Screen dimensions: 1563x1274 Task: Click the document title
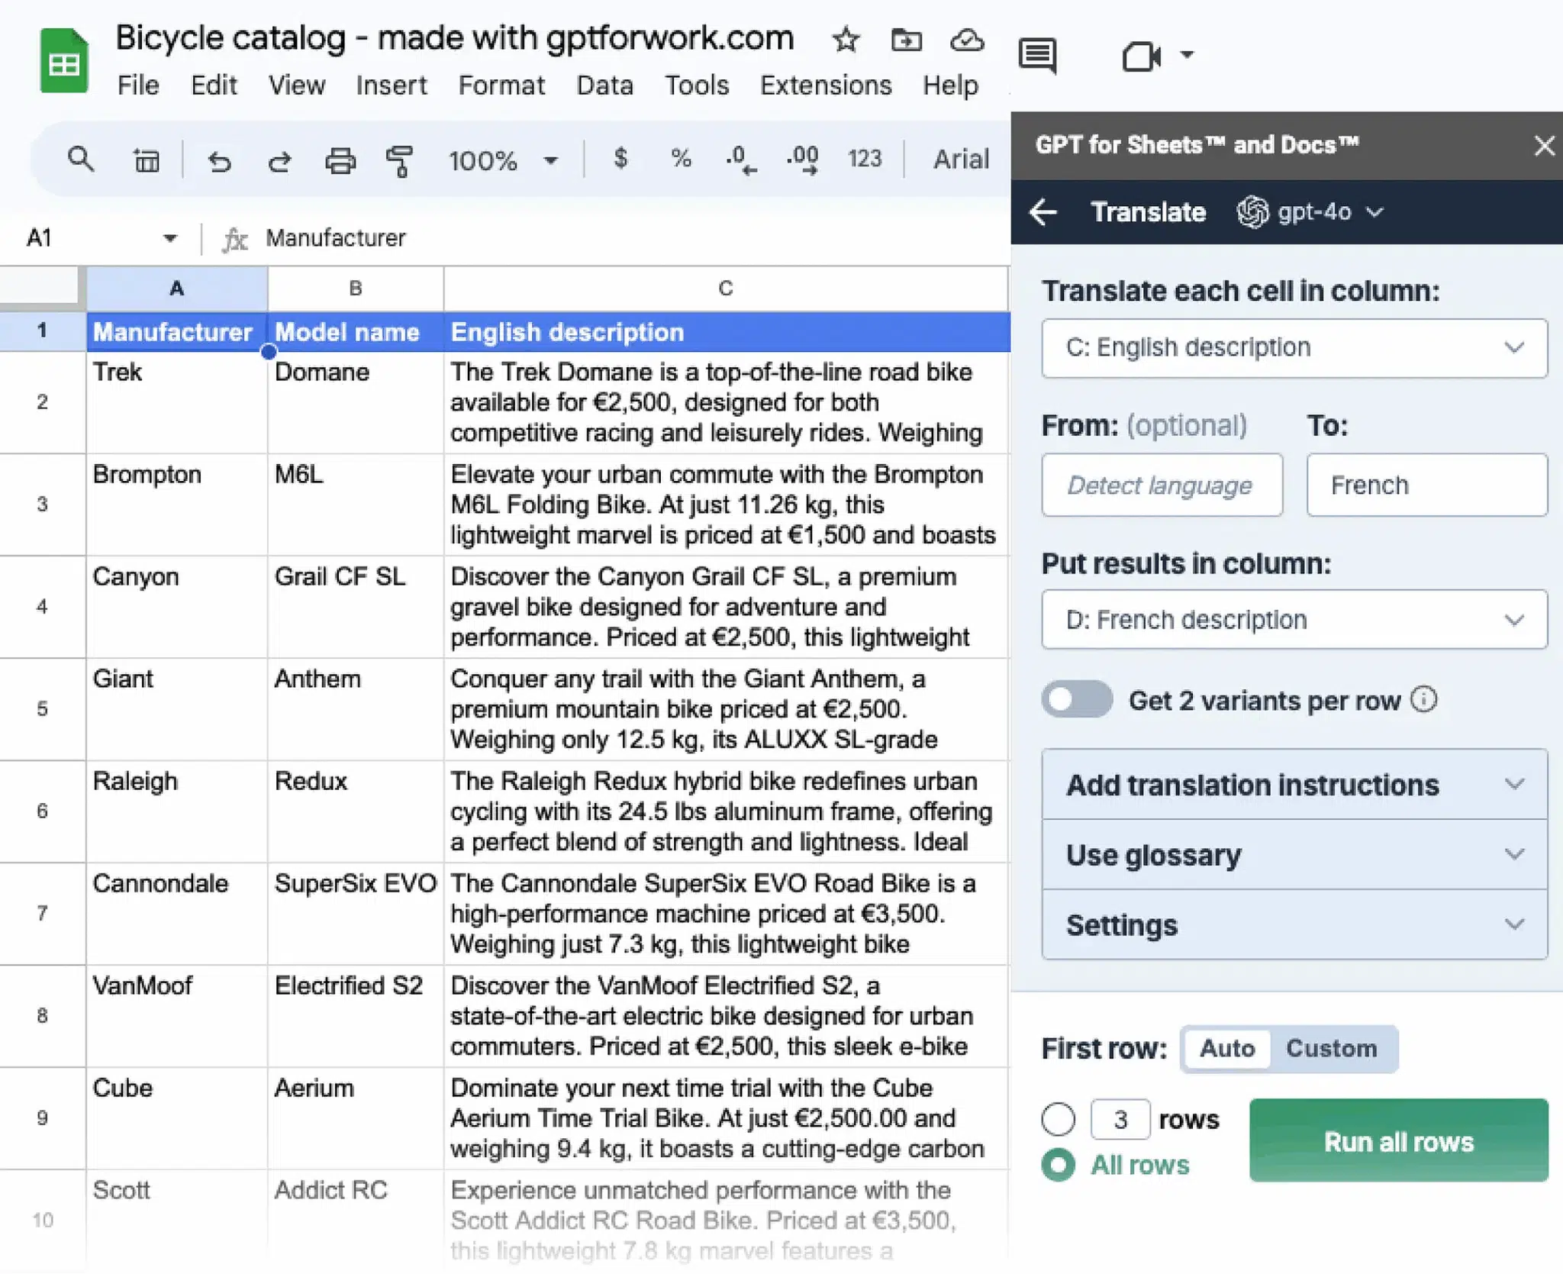click(455, 37)
